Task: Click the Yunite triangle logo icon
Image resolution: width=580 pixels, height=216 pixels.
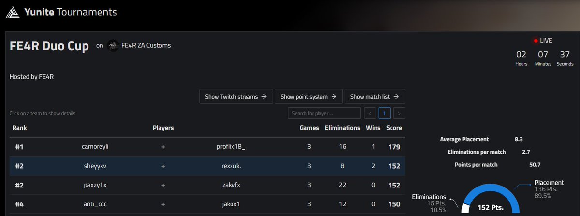Action: (14, 12)
